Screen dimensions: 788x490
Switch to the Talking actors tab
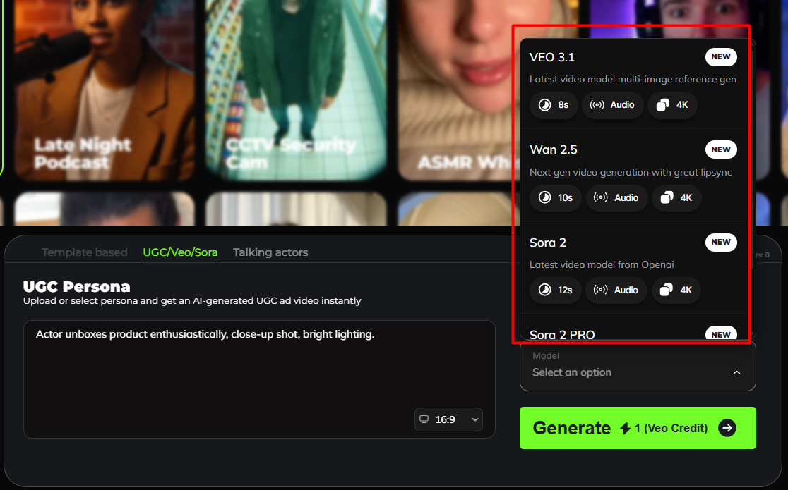coord(270,252)
